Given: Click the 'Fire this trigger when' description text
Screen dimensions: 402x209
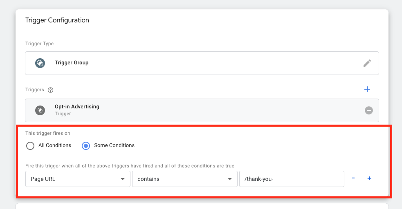Looking at the screenshot, I should 130,166.
